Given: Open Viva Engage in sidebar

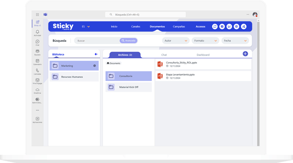Looking at the screenshot, I should [x=37, y=81].
